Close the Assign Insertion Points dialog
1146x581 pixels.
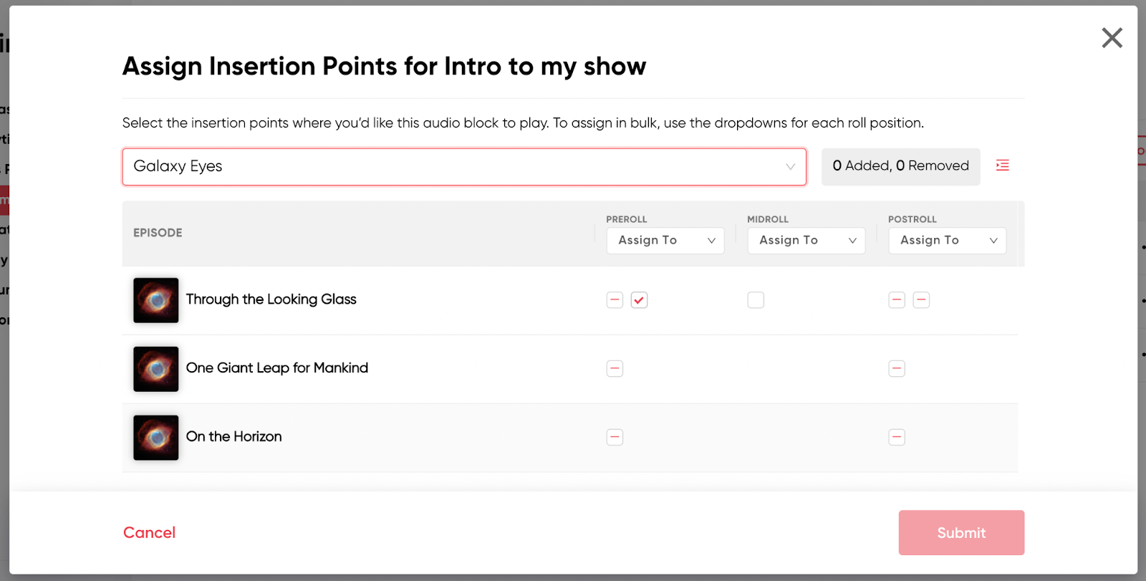1112,37
